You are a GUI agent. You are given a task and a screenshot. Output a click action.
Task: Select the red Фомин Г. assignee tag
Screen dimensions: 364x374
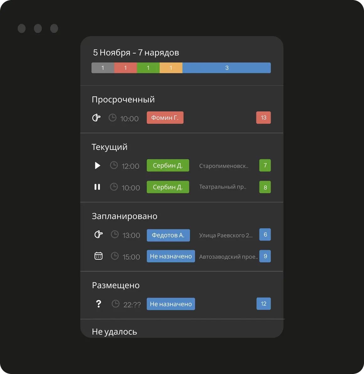(165, 118)
